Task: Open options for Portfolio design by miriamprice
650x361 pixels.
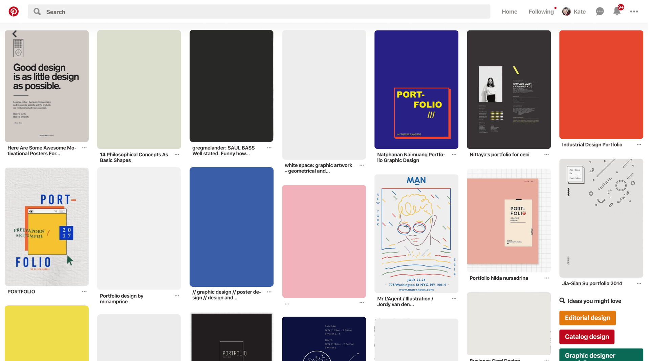Action: tap(177, 296)
